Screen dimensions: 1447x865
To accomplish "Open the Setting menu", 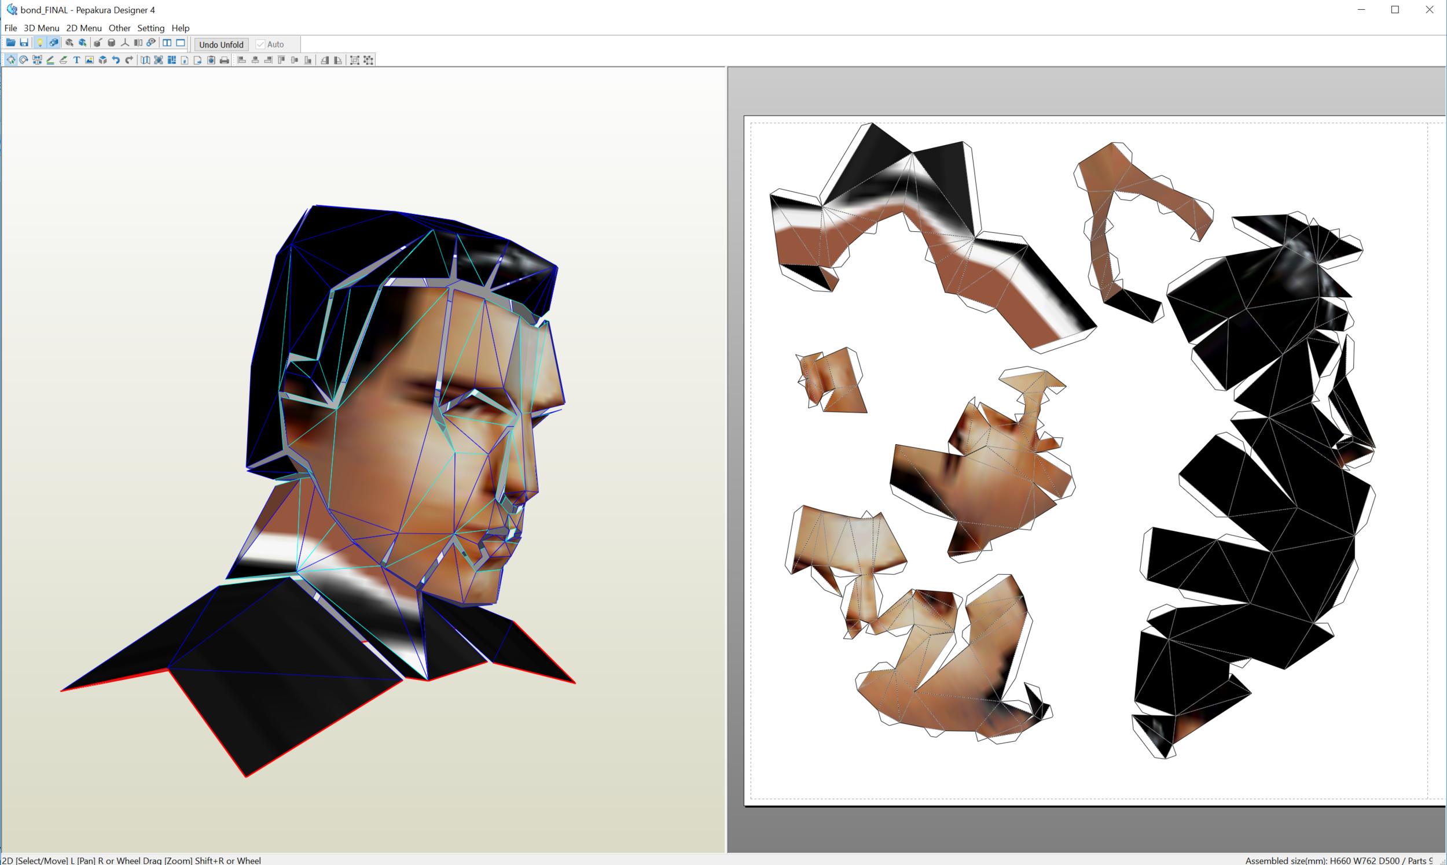I will (x=150, y=28).
